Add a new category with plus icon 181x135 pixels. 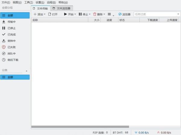tap(27, 71)
